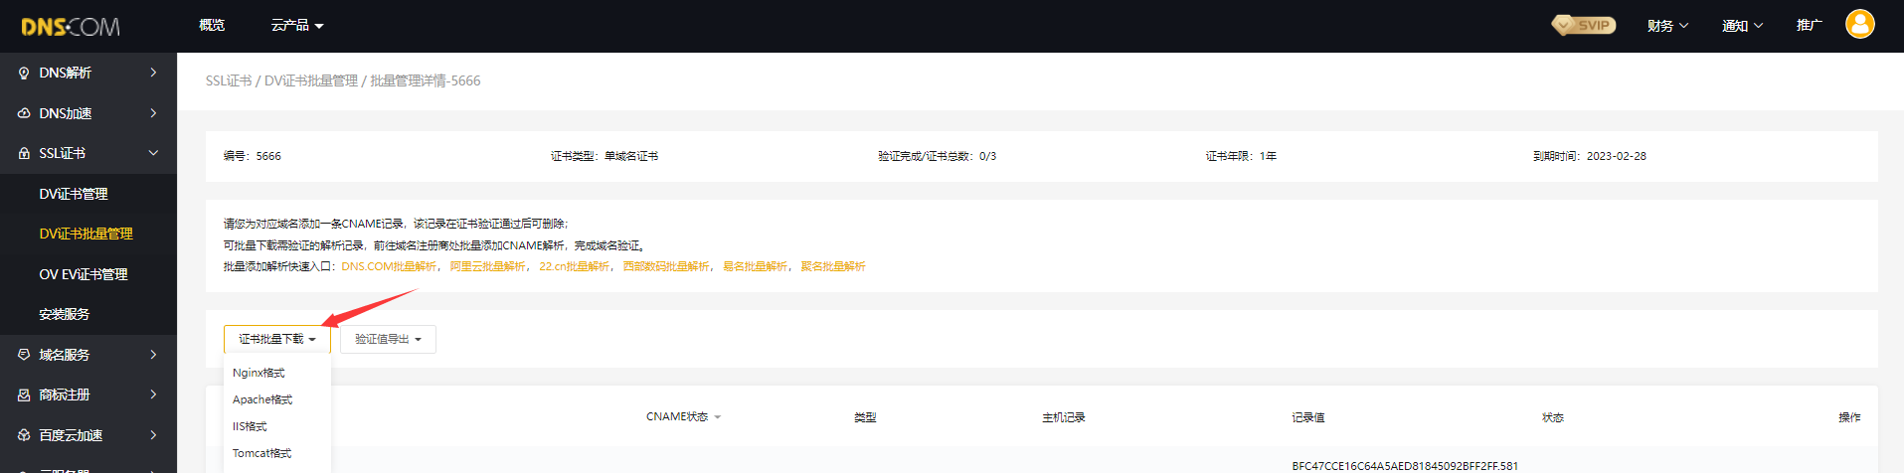
Task: Click the SVIP badge
Action: click(x=1584, y=25)
